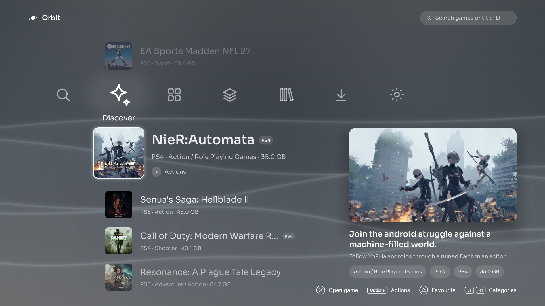The height and width of the screenshot is (306, 545).
Task: Click the Orbit planet logo
Action: tap(33, 18)
